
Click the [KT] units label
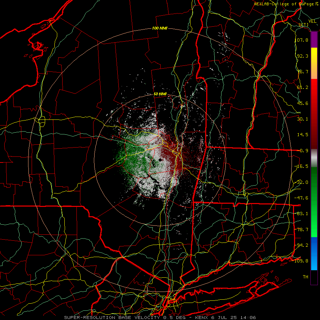click(304, 25)
